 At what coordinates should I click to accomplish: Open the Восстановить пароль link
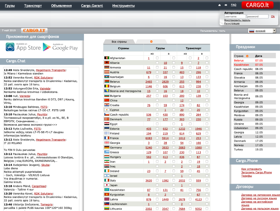tap(237, 20)
